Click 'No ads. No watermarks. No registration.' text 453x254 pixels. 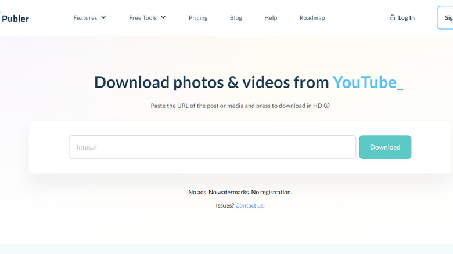[x=240, y=192]
